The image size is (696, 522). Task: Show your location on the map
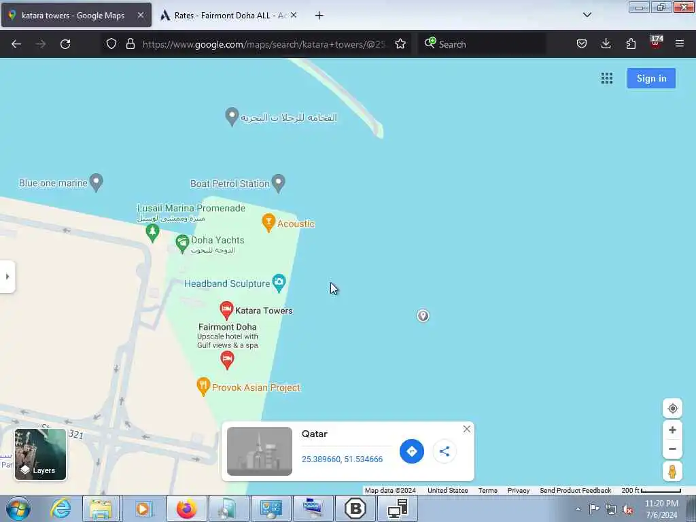(x=672, y=408)
